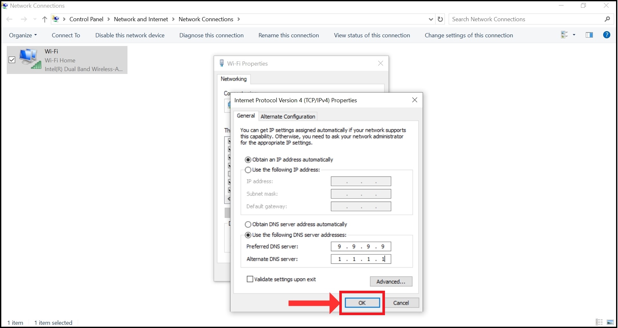Click the Network and Internet breadcrumb

[x=141, y=19]
